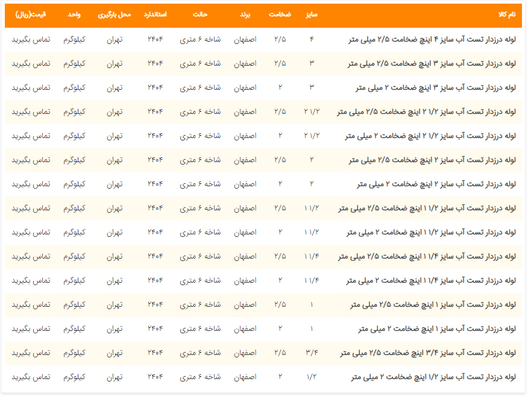The width and height of the screenshot is (528, 396).
Task: Click the 'برند' column header
Action: click(x=245, y=14)
